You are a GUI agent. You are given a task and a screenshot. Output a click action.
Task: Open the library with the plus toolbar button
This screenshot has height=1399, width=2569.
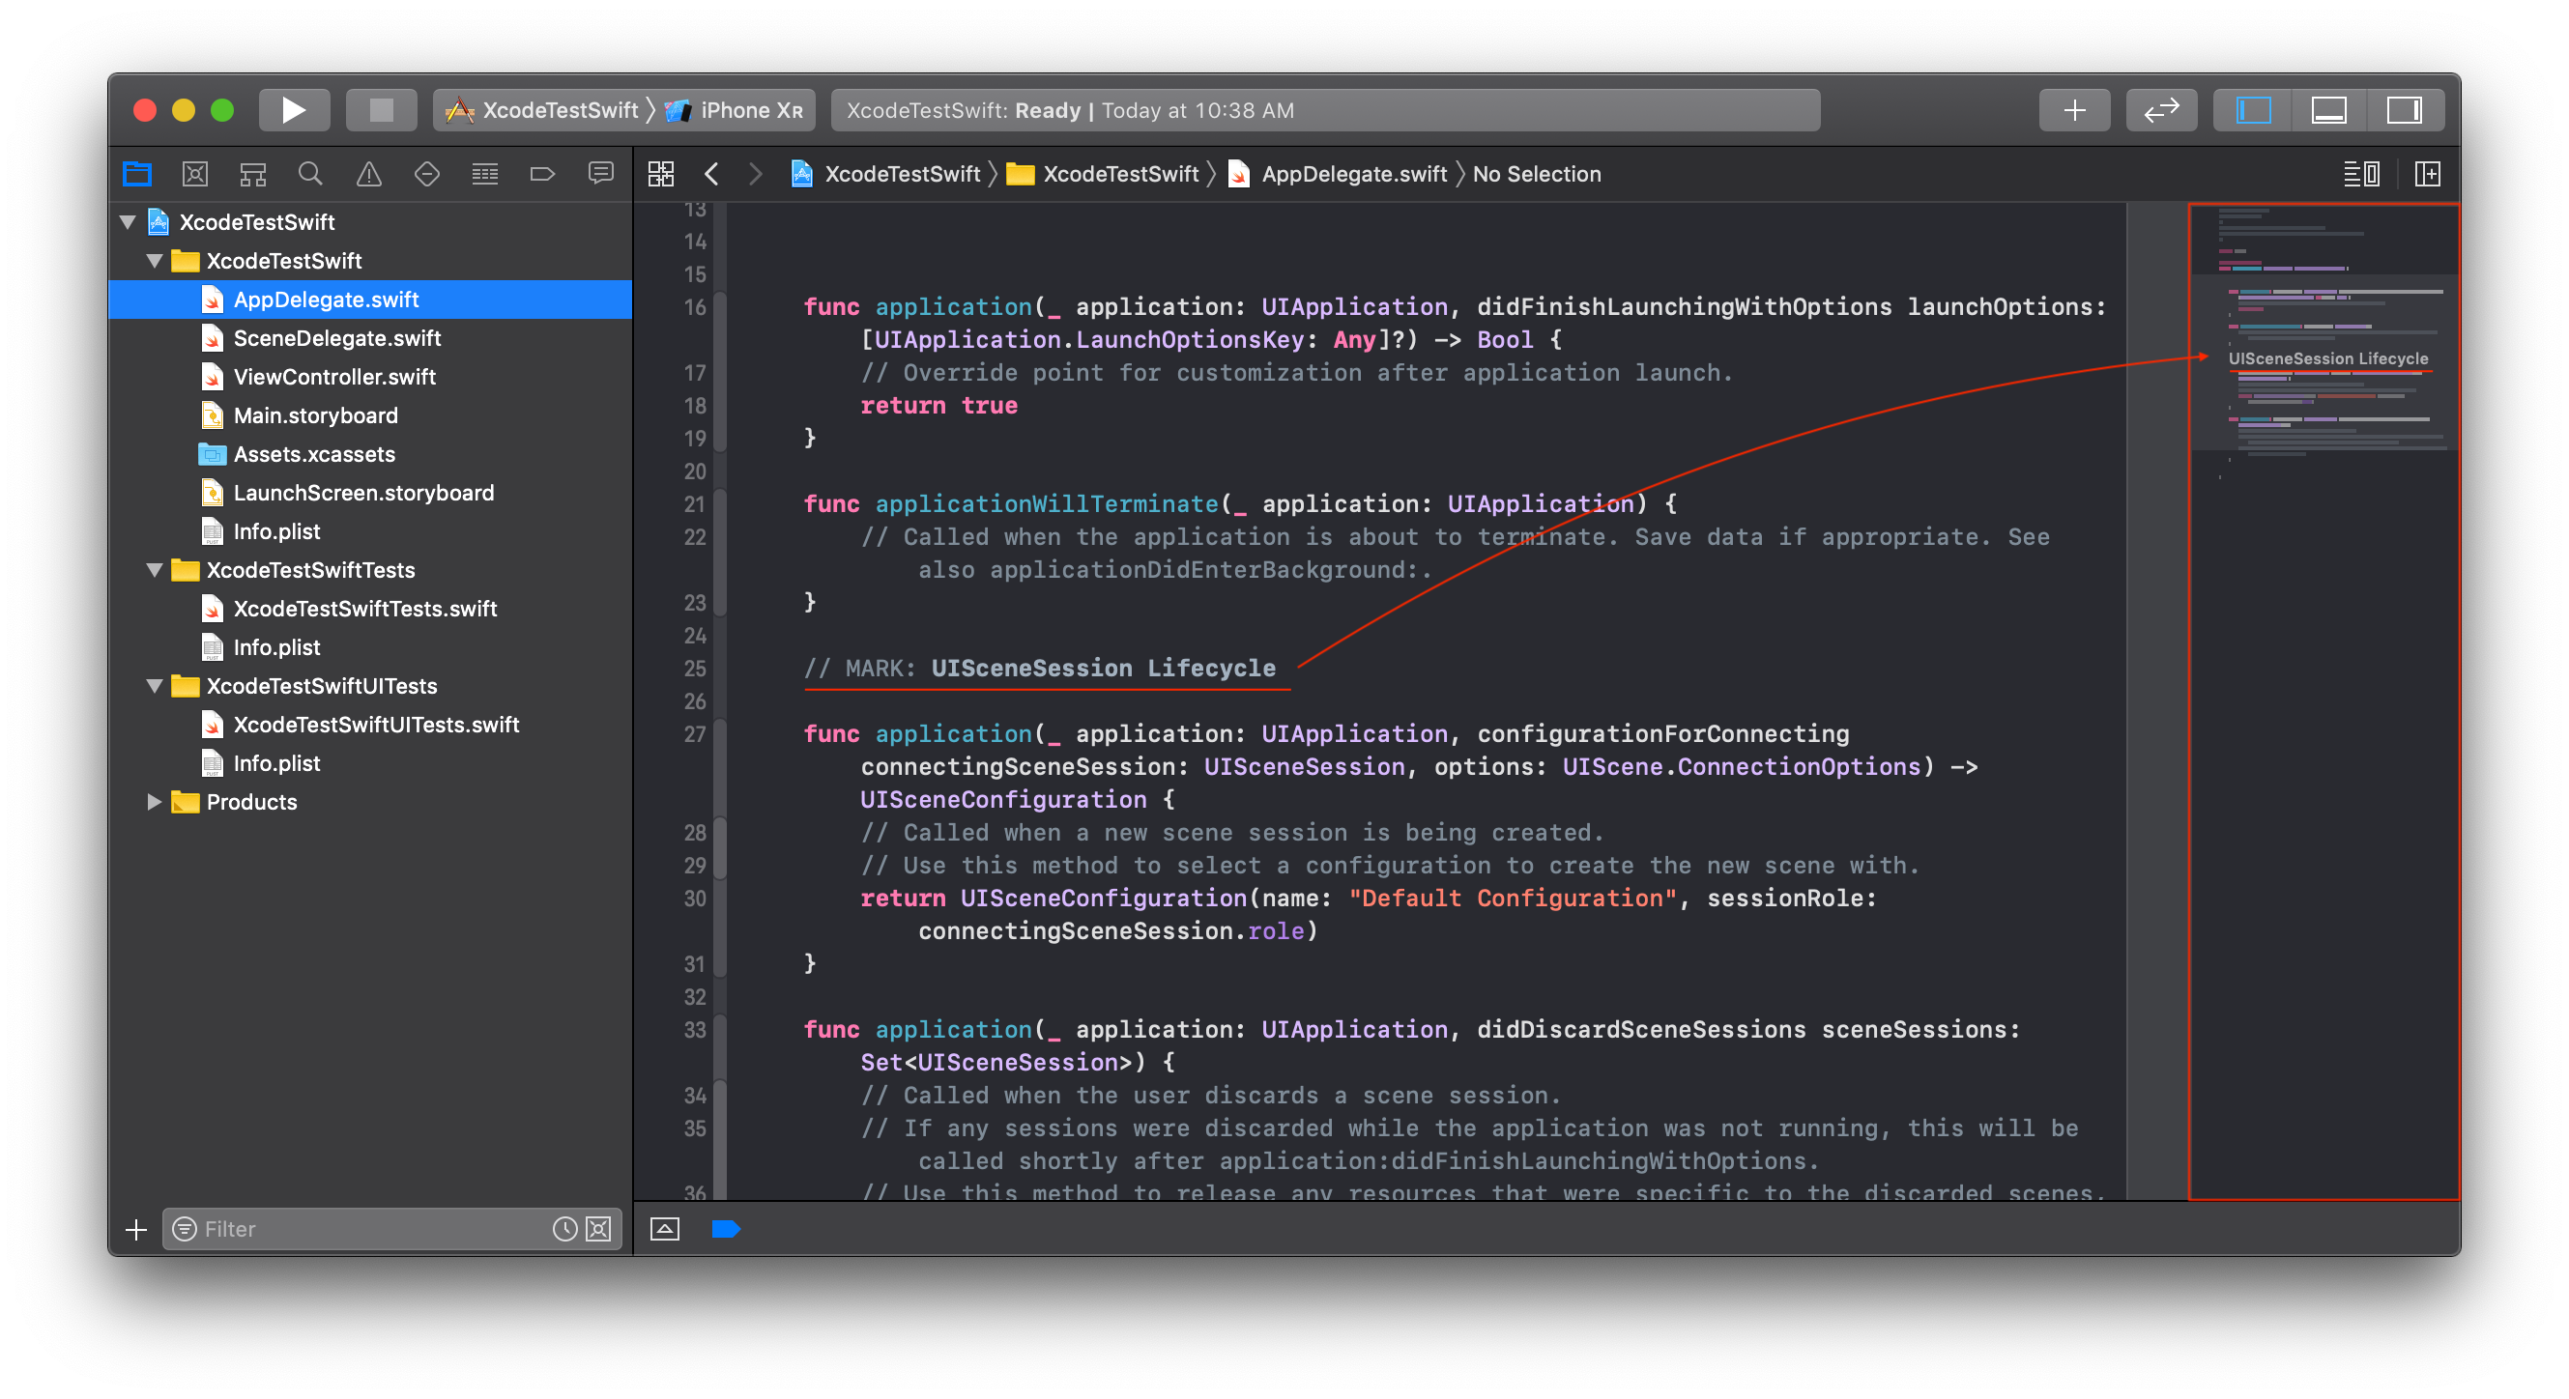coord(2074,110)
